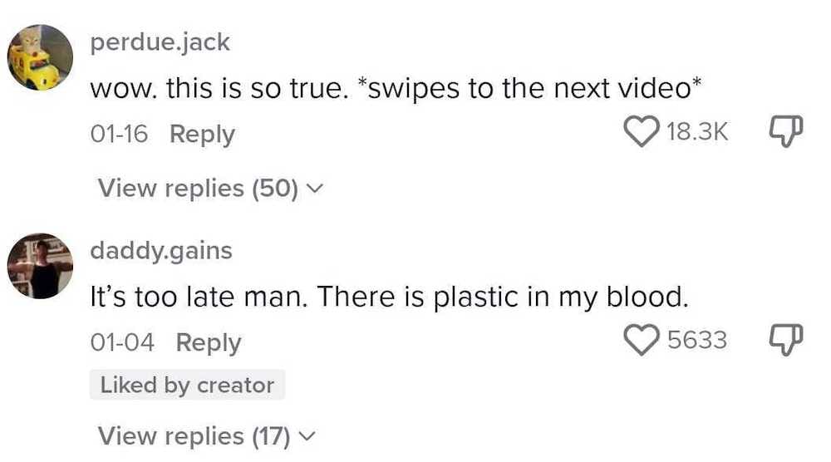Click the perdue.jack username
831x462 pixels.
point(160,42)
